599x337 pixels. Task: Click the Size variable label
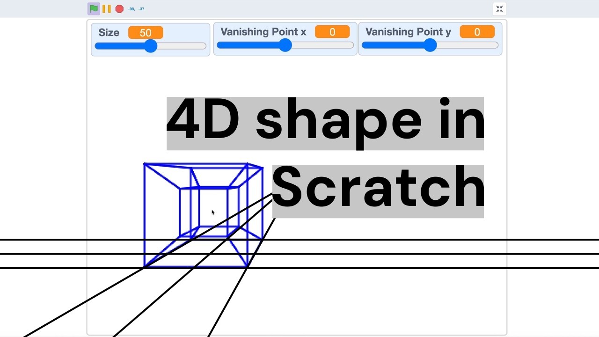click(x=109, y=33)
